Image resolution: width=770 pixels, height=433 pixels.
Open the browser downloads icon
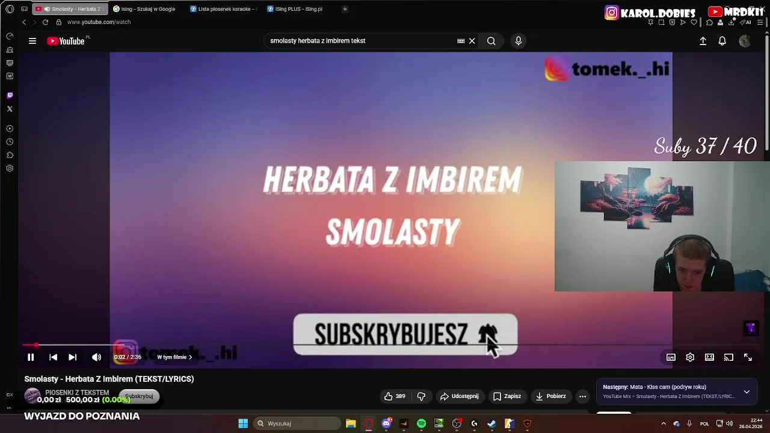731,22
